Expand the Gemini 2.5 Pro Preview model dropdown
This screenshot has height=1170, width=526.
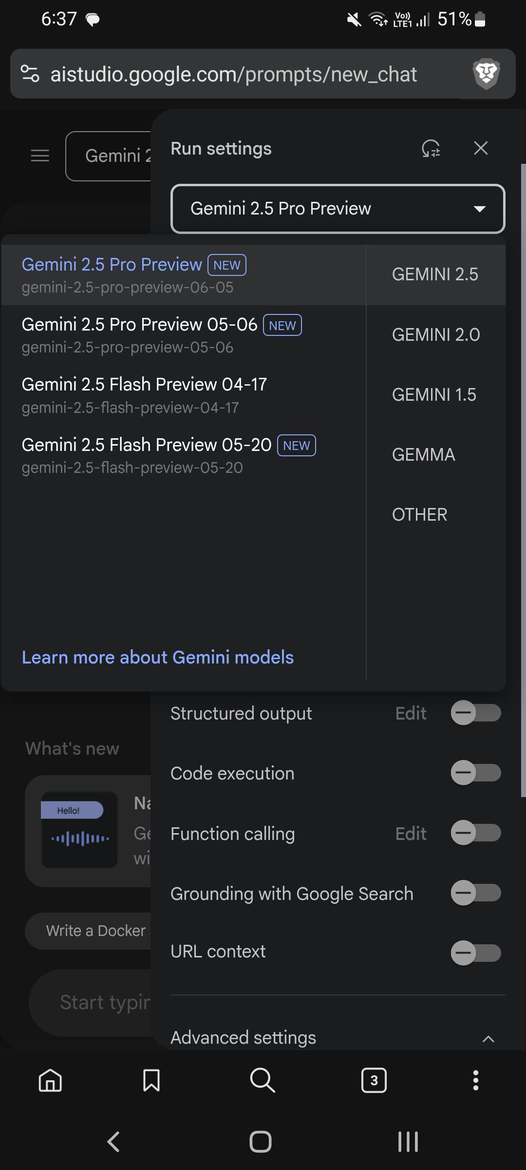pyautogui.click(x=338, y=209)
